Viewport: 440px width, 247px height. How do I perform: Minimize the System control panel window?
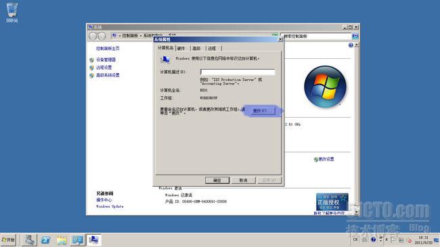345,27
